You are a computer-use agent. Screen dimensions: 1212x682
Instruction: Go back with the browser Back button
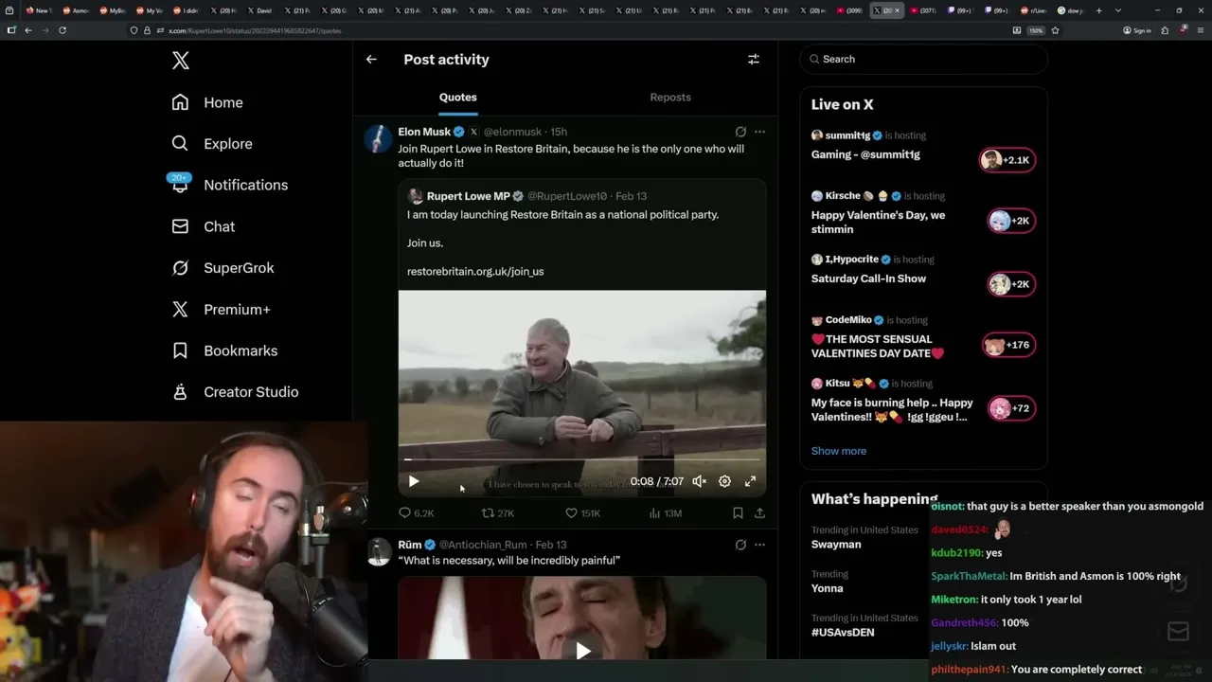[x=28, y=30]
